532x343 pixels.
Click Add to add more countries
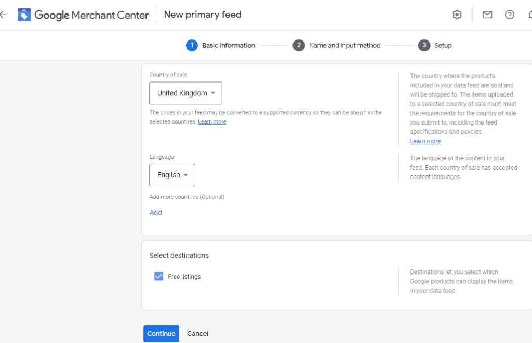[156, 213]
